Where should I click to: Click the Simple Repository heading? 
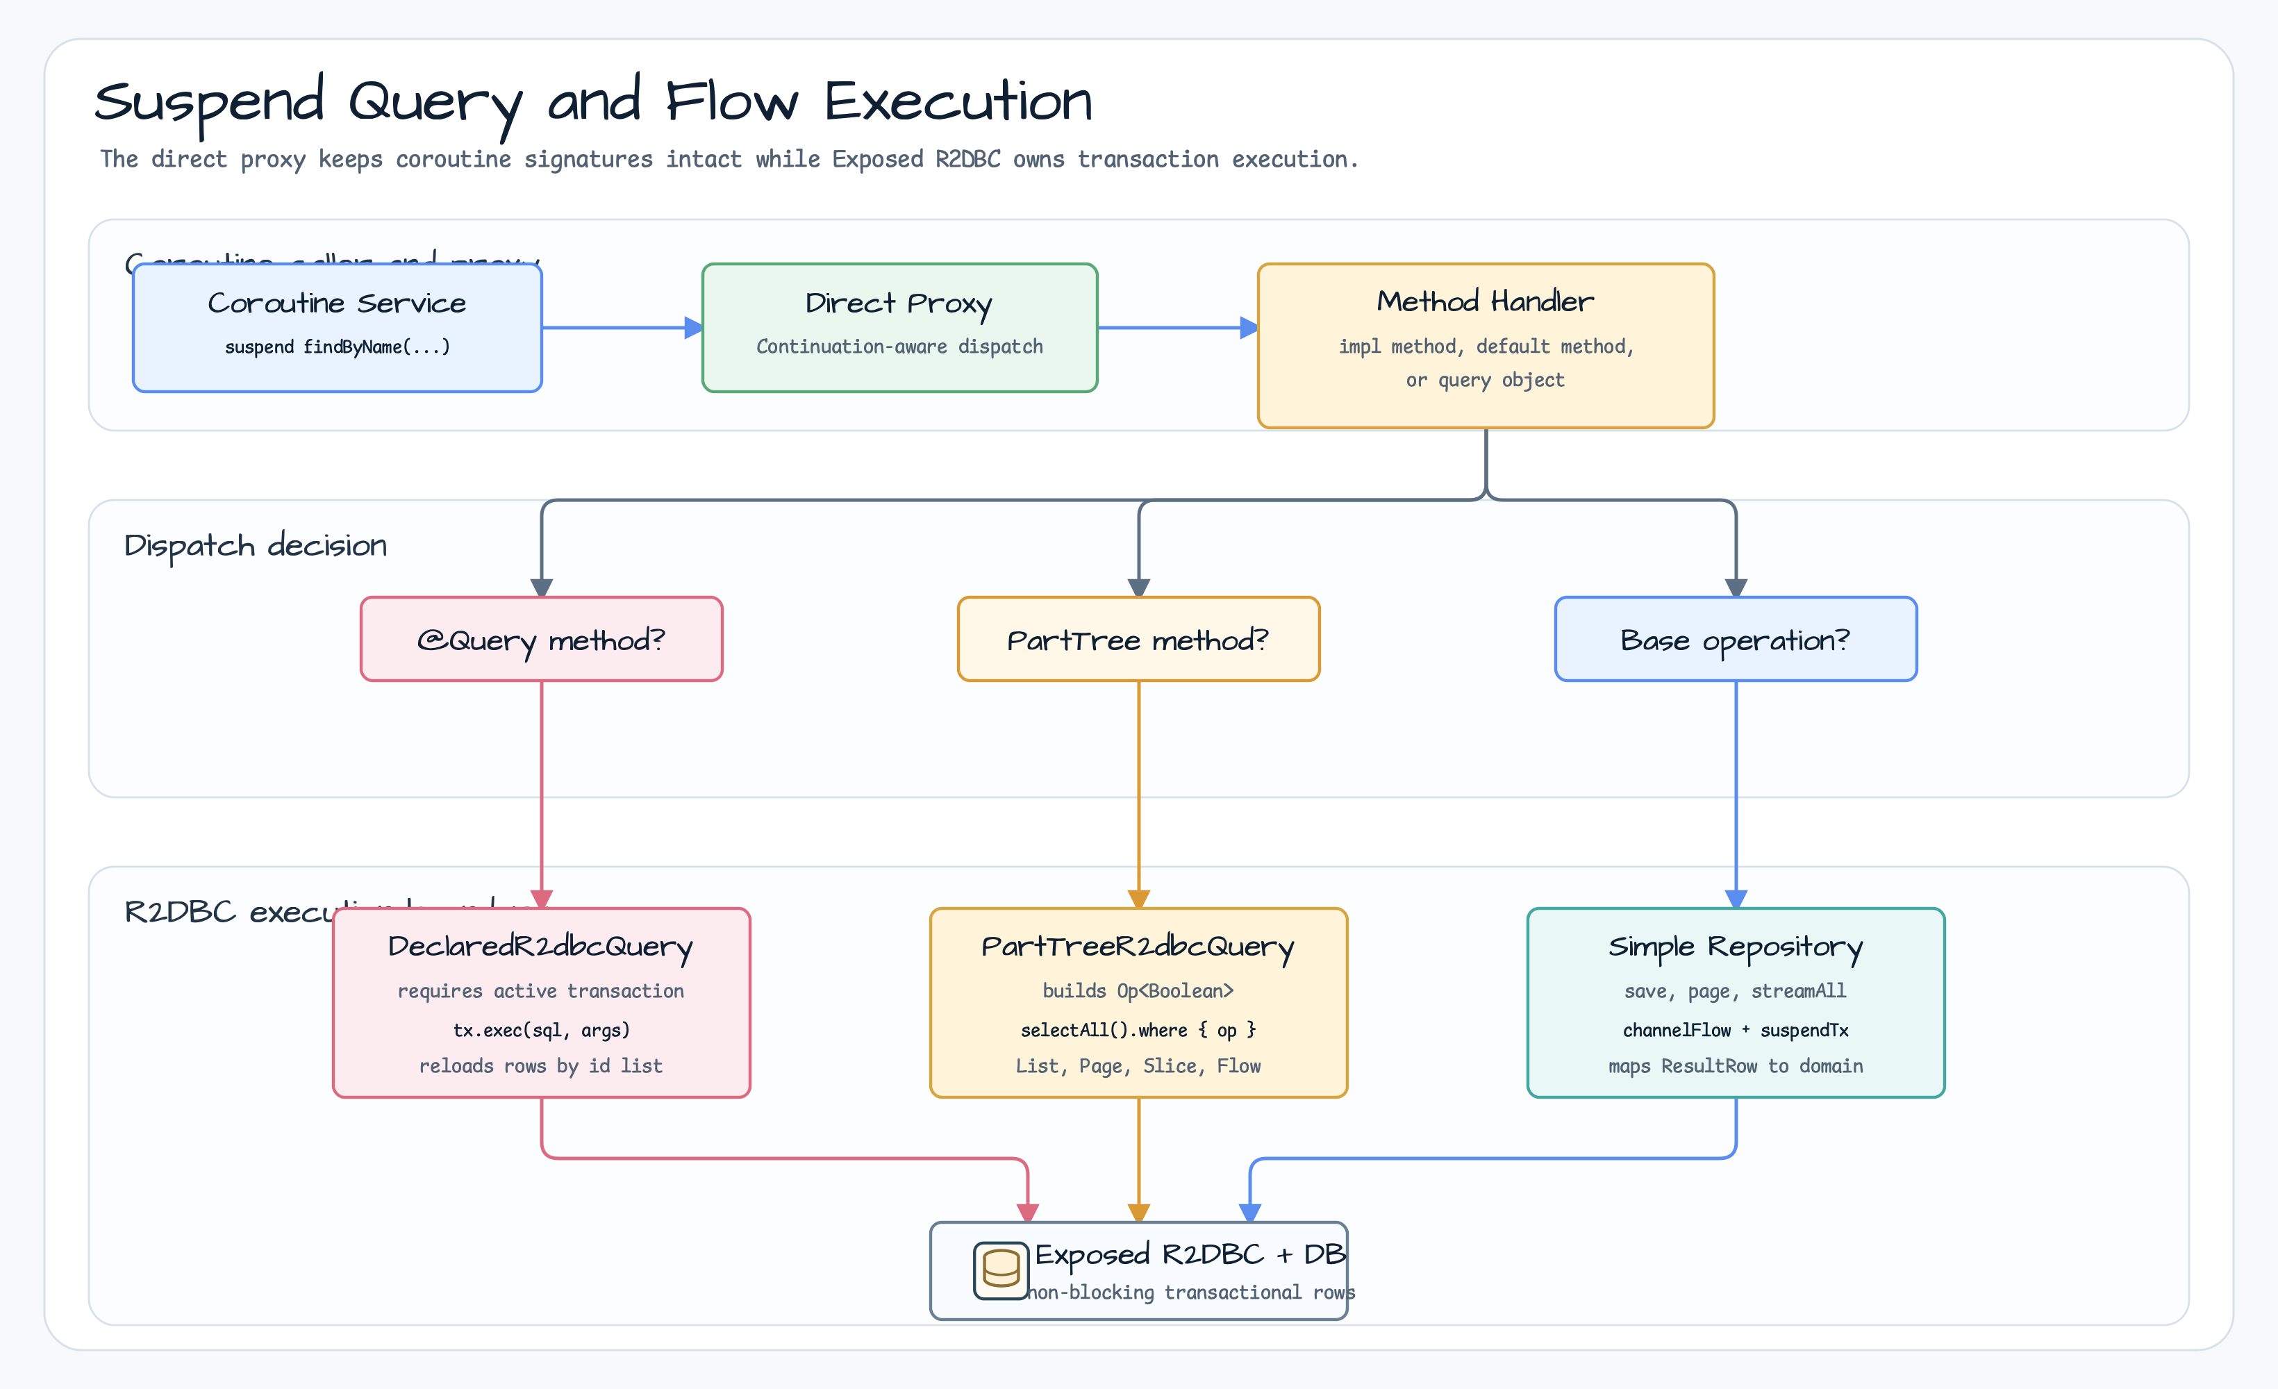click(1736, 947)
